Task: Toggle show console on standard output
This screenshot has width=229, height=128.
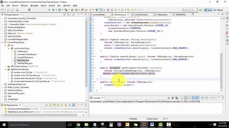Action: click(193, 98)
